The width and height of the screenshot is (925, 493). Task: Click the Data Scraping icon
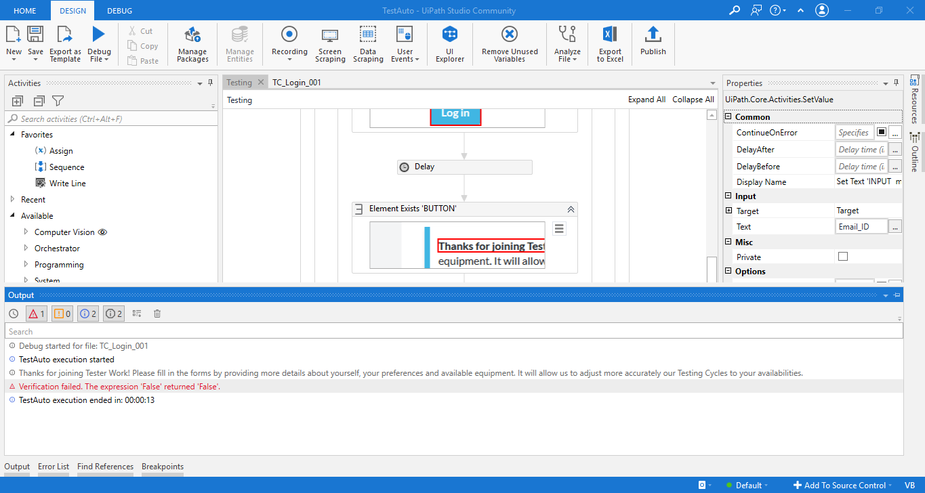[368, 44]
